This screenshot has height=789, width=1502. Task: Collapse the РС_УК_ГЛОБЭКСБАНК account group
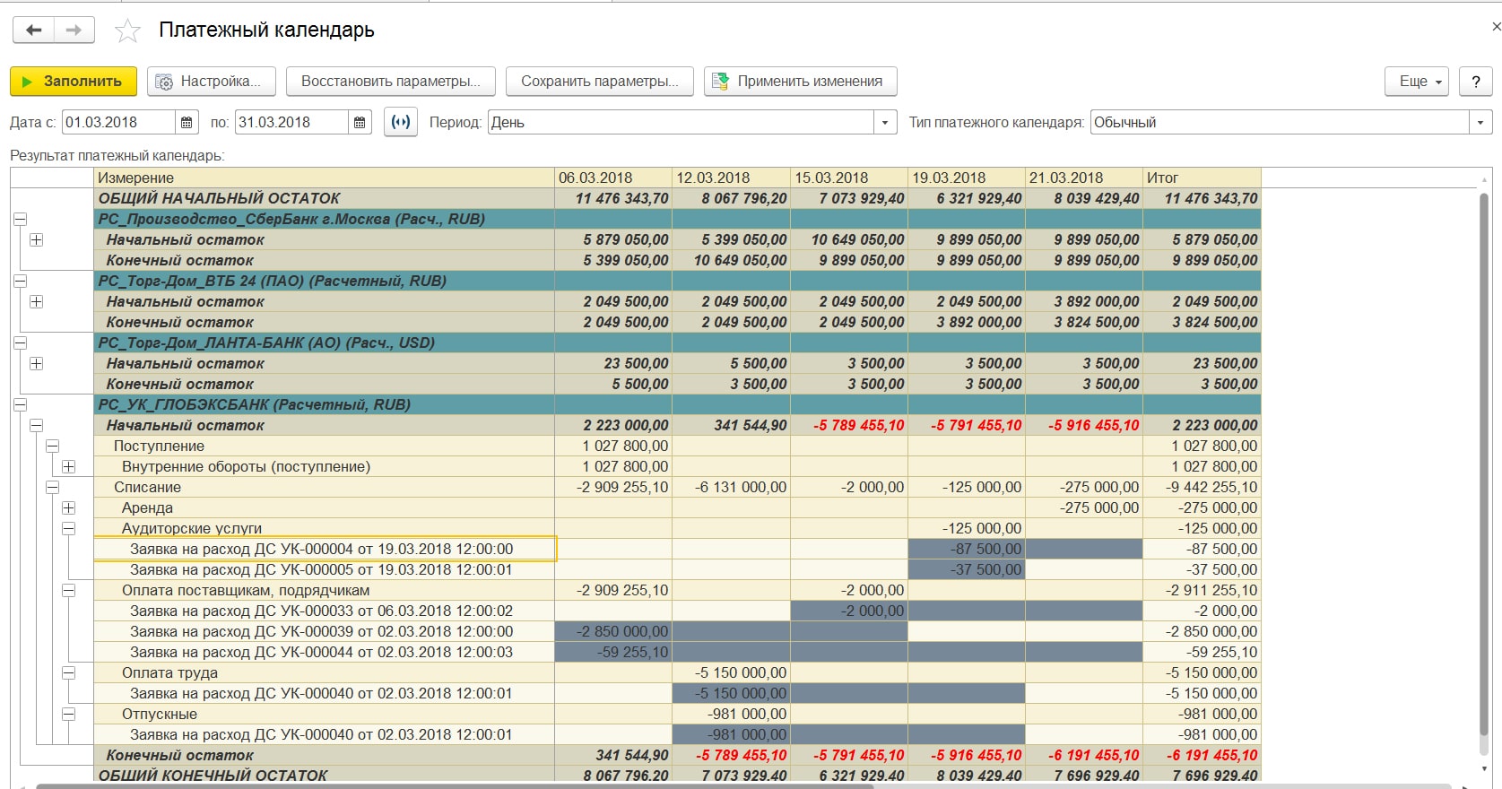20,404
